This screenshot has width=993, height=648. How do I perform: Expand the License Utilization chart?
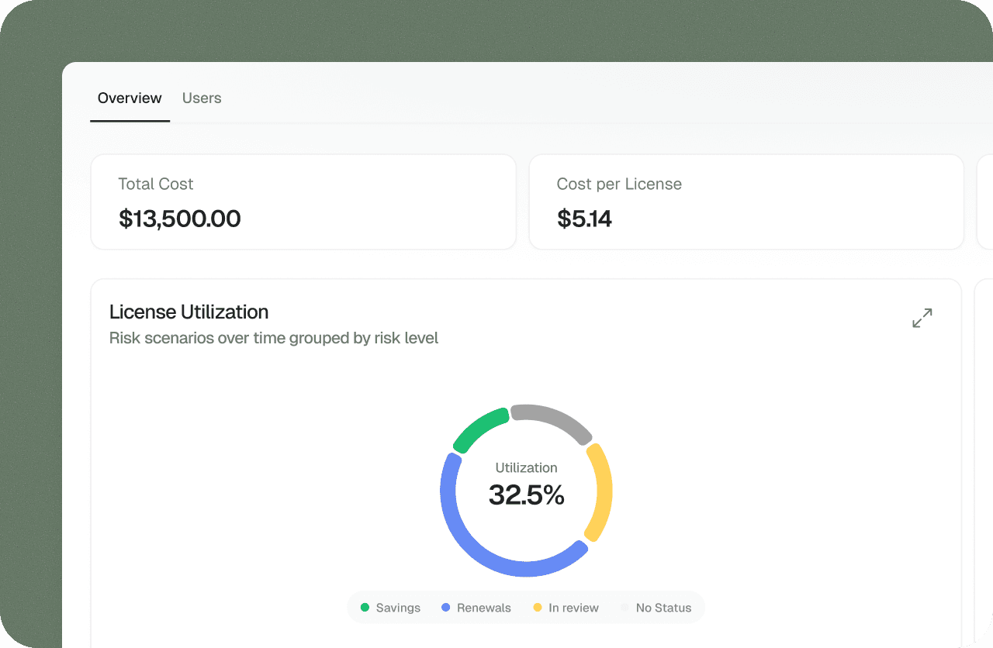coord(922,318)
